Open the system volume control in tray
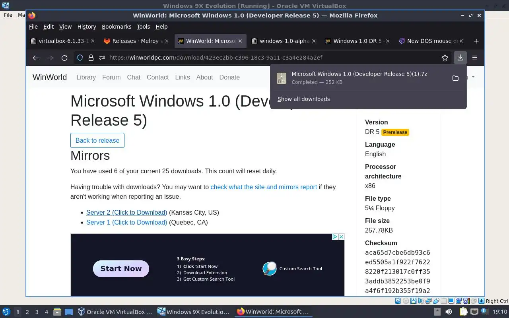 (x=449, y=312)
